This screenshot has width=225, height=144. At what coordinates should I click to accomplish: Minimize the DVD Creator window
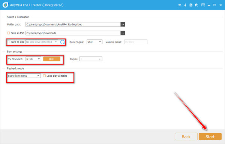[209, 5]
